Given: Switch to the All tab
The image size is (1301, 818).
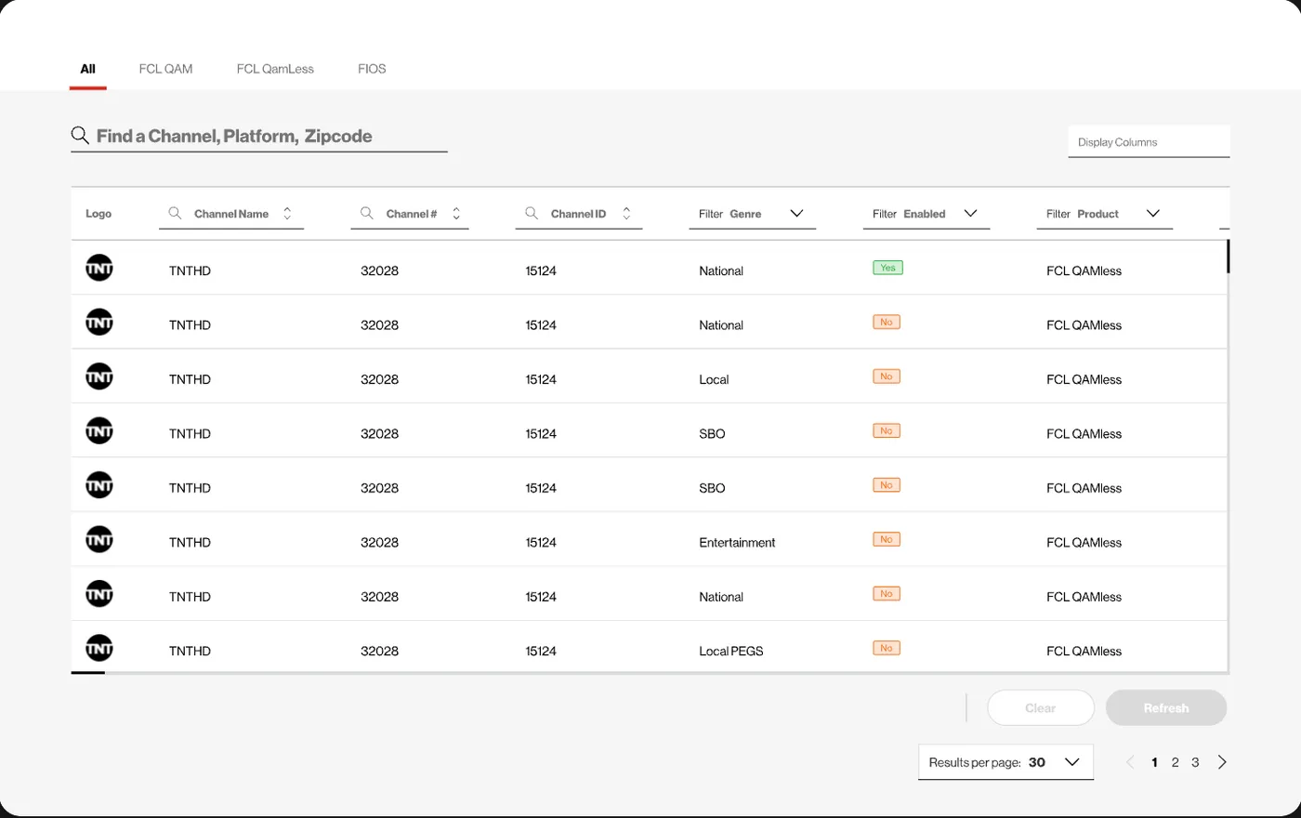Looking at the screenshot, I should 88,69.
